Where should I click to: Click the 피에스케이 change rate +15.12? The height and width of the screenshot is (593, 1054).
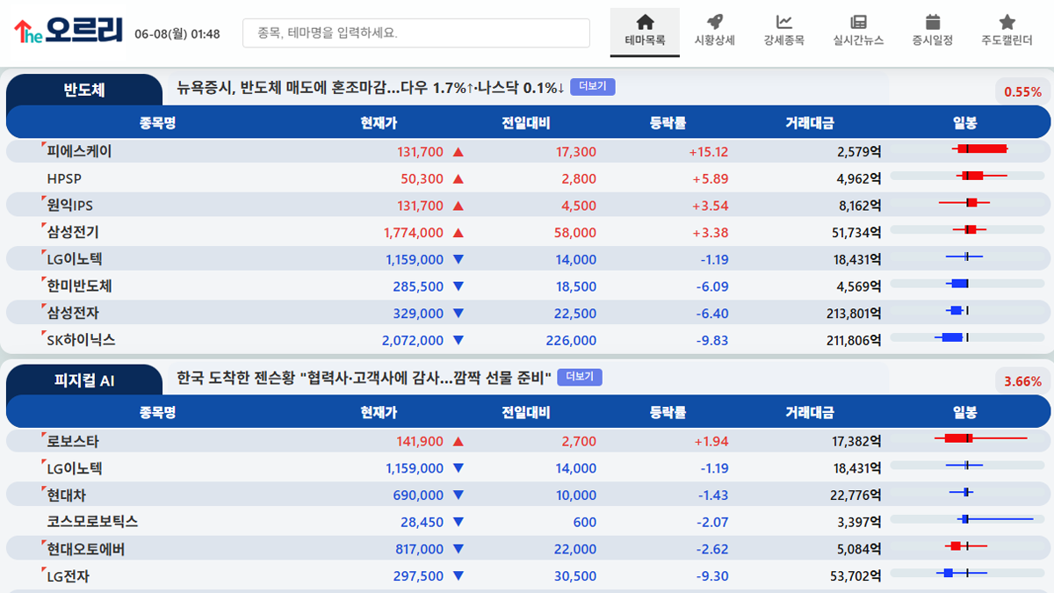coord(709,152)
